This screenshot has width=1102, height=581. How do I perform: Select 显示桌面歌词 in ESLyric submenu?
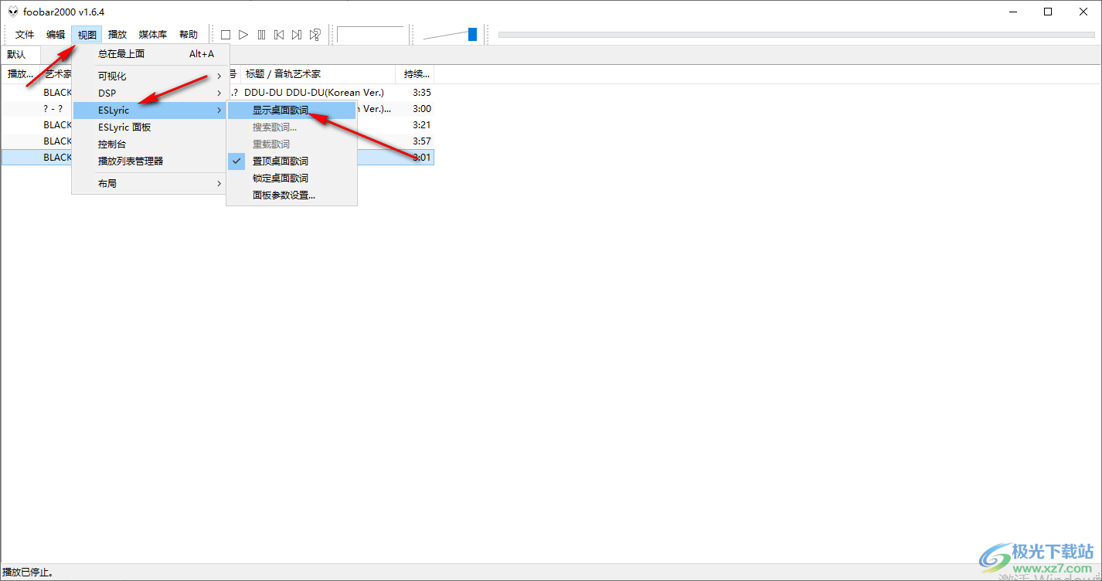291,110
